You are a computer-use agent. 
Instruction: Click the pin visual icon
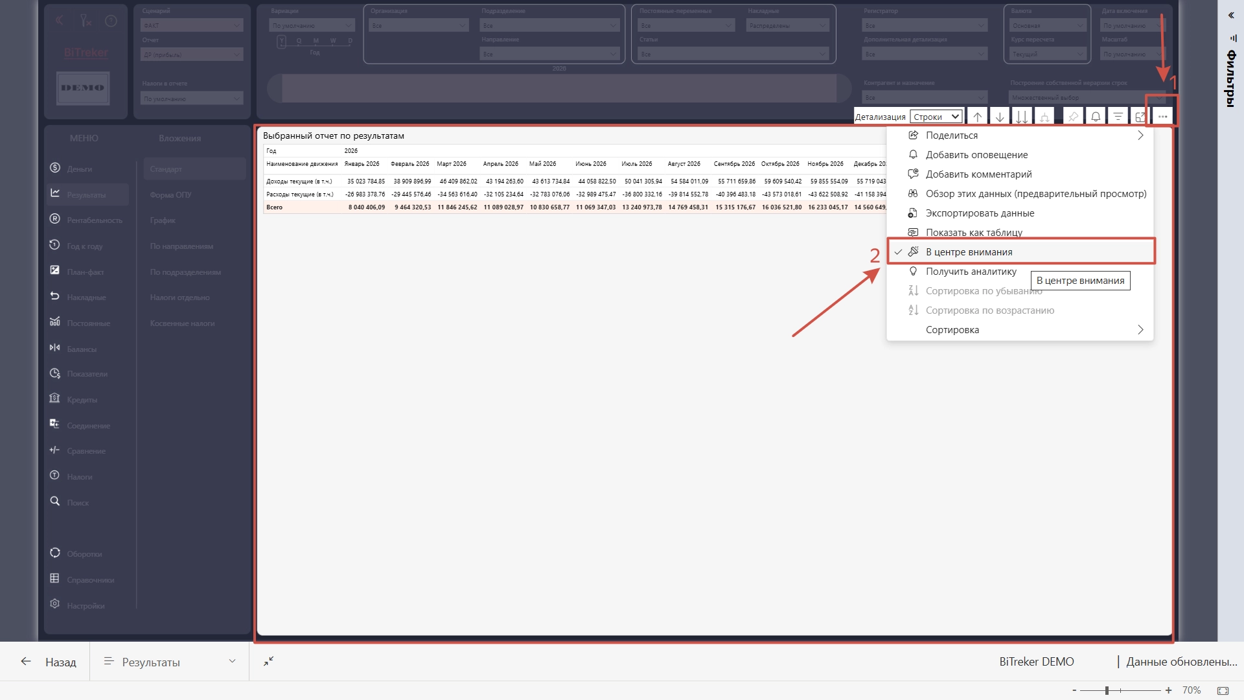click(x=1074, y=117)
